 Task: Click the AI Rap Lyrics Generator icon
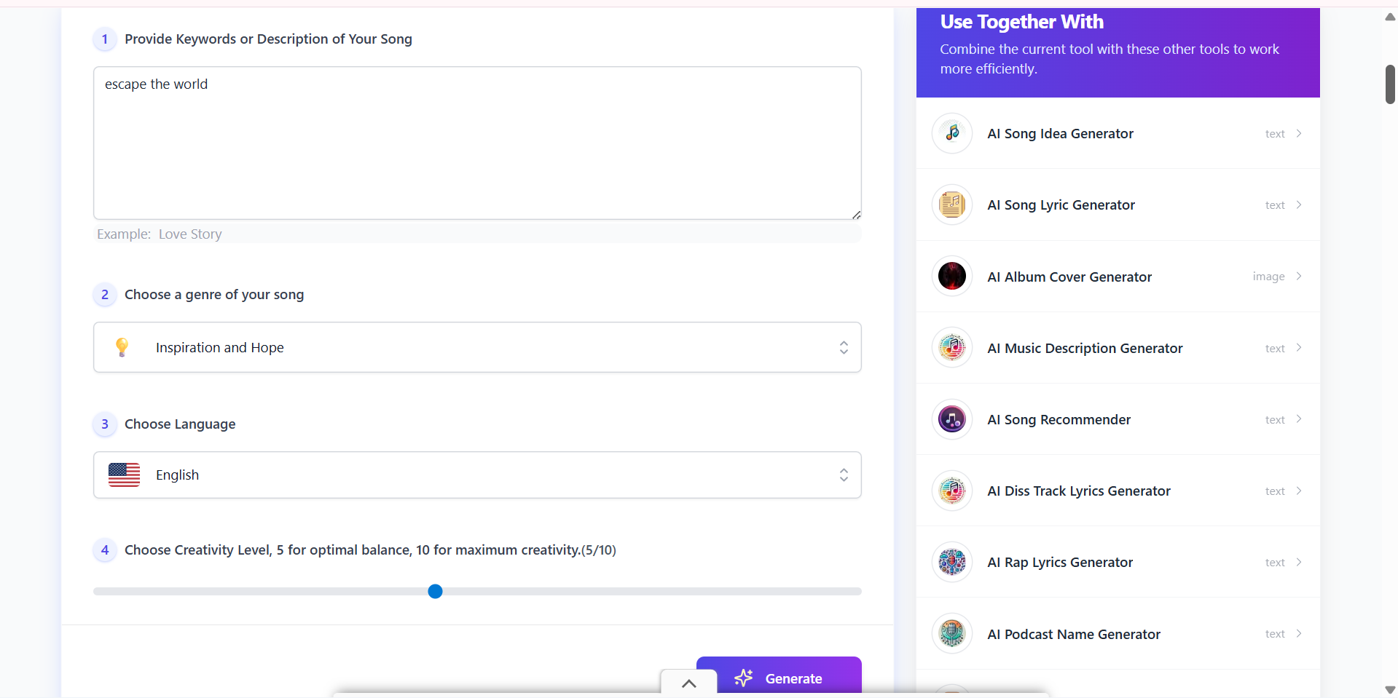tap(952, 562)
